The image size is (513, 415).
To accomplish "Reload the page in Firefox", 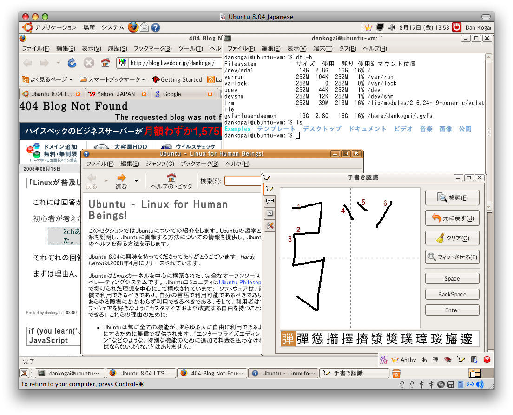I will pos(72,63).
